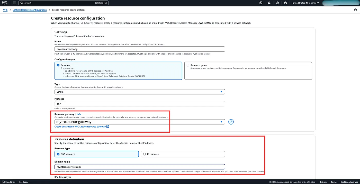Select the Resource configuration type radio
This screenshot has width=360, height=184.
pyautogui.click(x=58, y=65)
